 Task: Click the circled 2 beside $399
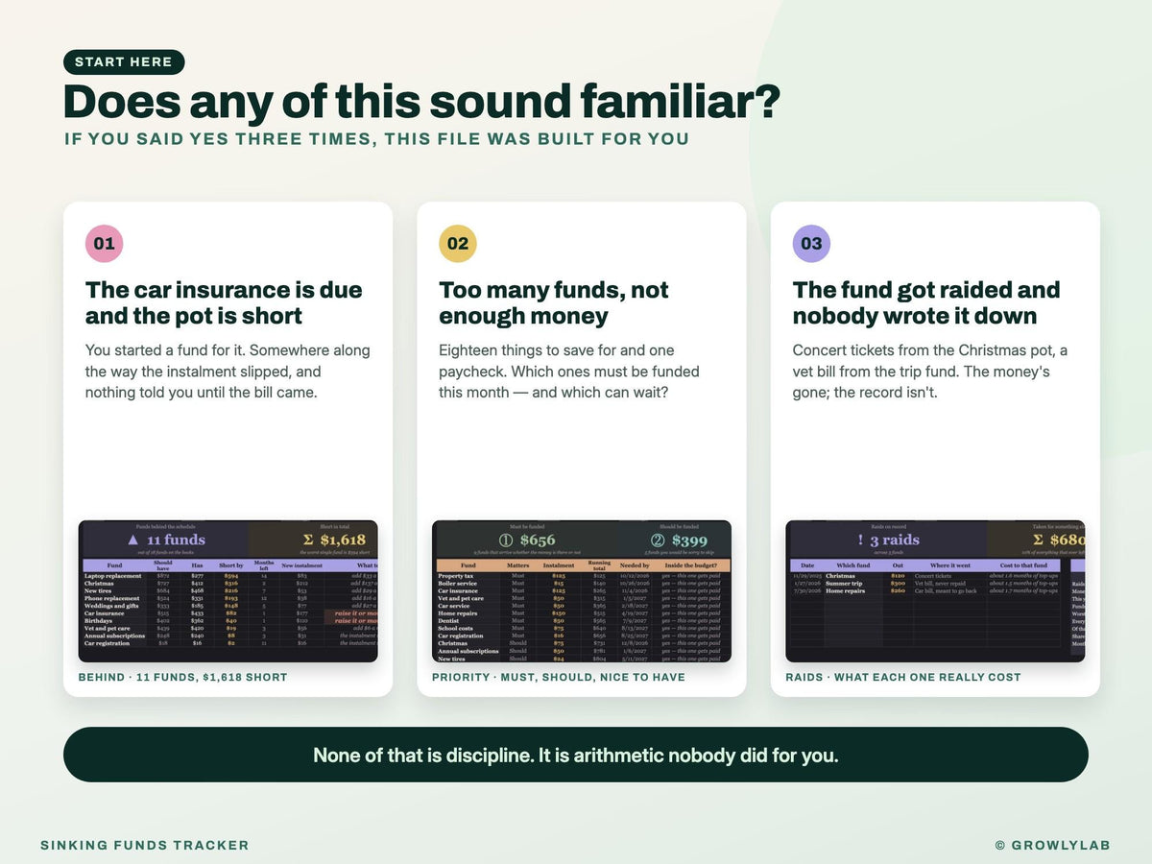tap(658, 540)
